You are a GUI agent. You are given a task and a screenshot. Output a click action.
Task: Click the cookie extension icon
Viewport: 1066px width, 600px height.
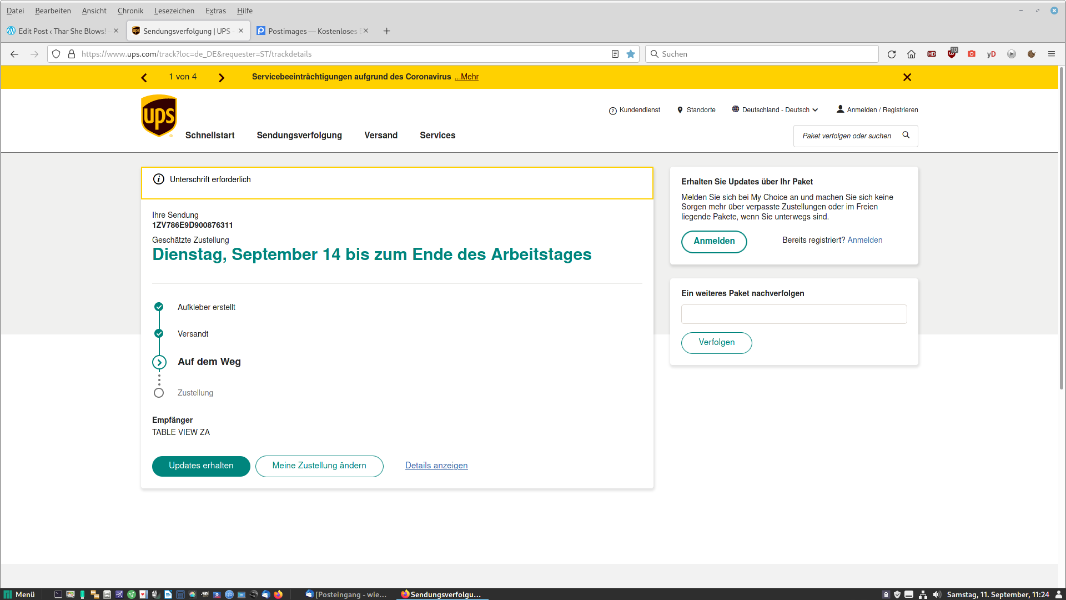[1032, 54]
